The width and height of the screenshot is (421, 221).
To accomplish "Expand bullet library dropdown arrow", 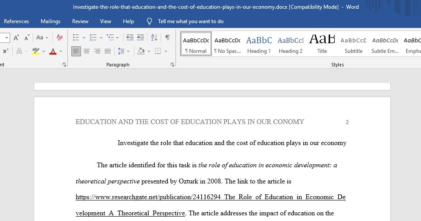I will (x=84, y=38).
